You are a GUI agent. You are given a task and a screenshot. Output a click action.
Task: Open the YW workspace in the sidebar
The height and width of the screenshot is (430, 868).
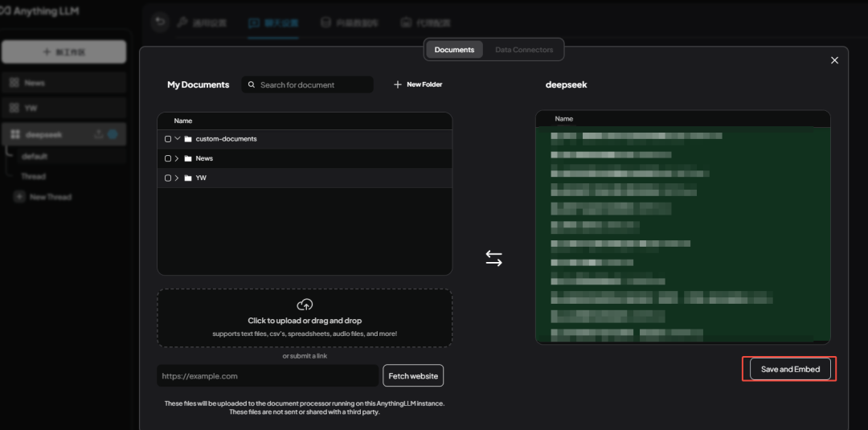(63, 109)
